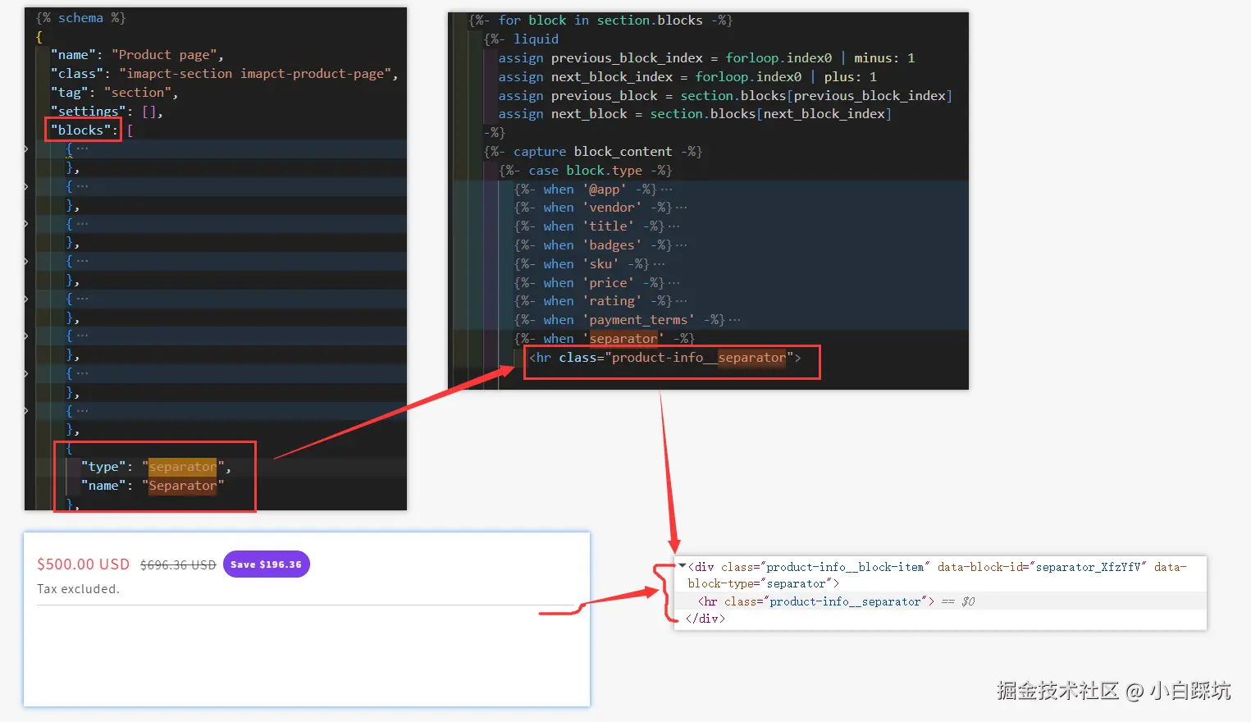Collapse the div element triangle in DevTools
Image resolution: width=1251 pixels, height=722 pixels.
pos(683,566)
